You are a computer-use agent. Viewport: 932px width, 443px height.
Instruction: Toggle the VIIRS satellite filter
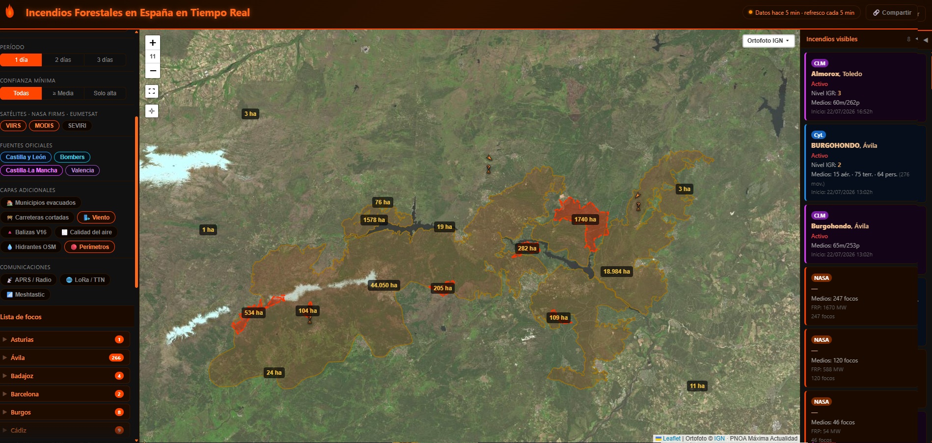point(13,126)
